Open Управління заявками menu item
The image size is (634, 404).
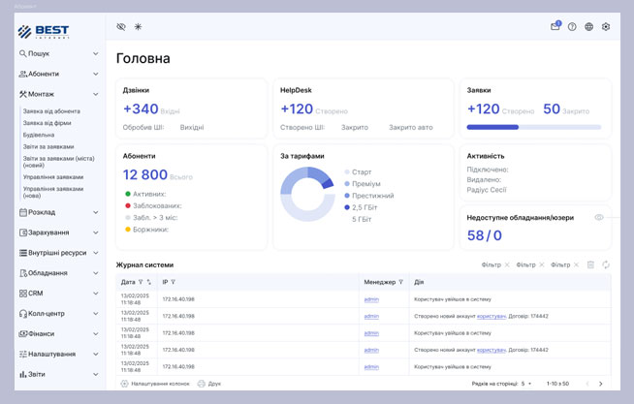click(x=53, y=176)
